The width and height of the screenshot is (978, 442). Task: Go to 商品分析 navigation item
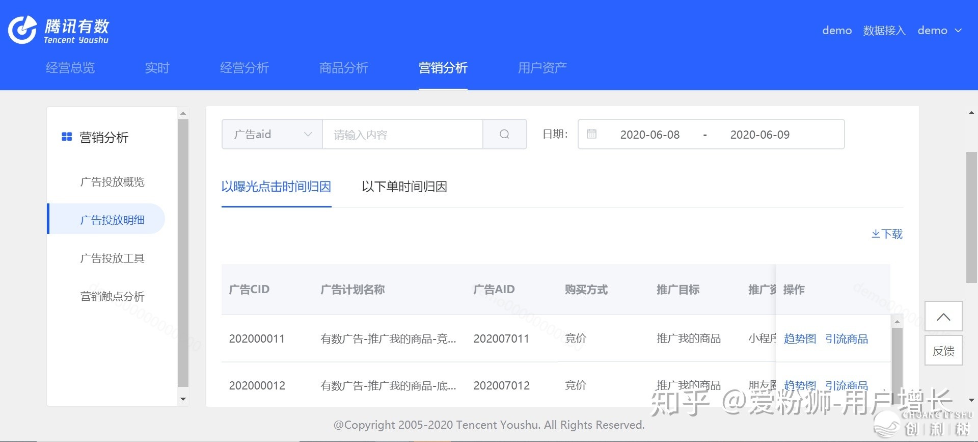tap(343, 68)
